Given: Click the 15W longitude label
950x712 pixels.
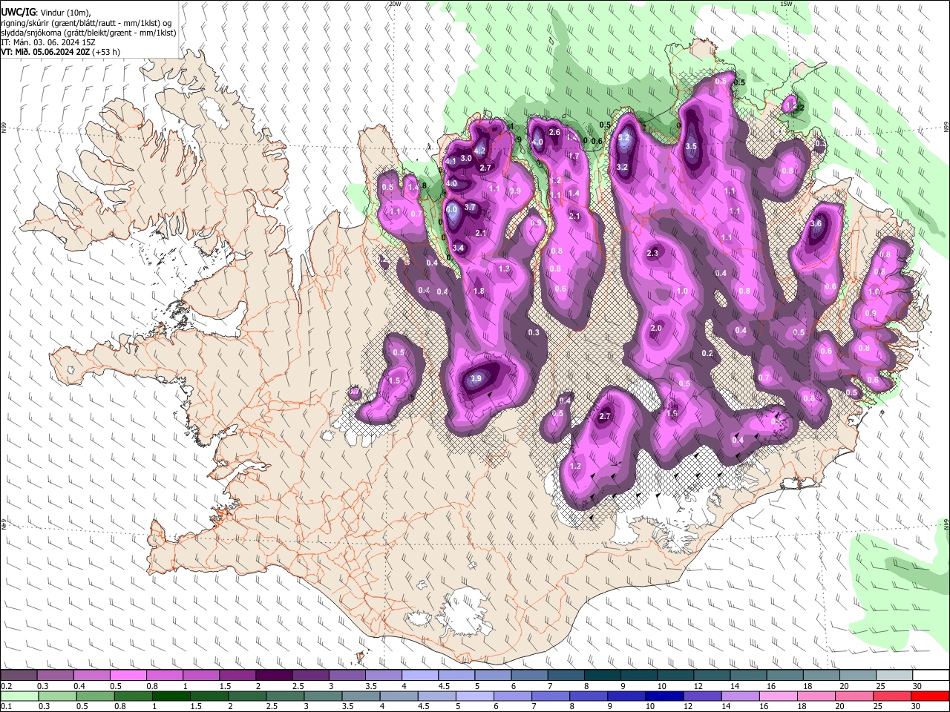Looking at the screenshot, I should pos(786,4).
